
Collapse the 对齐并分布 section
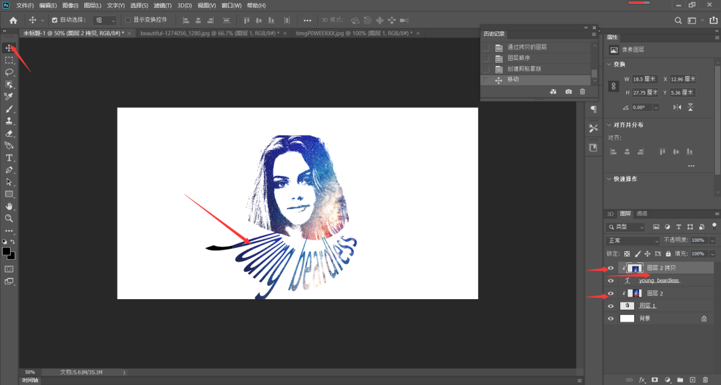608,125
